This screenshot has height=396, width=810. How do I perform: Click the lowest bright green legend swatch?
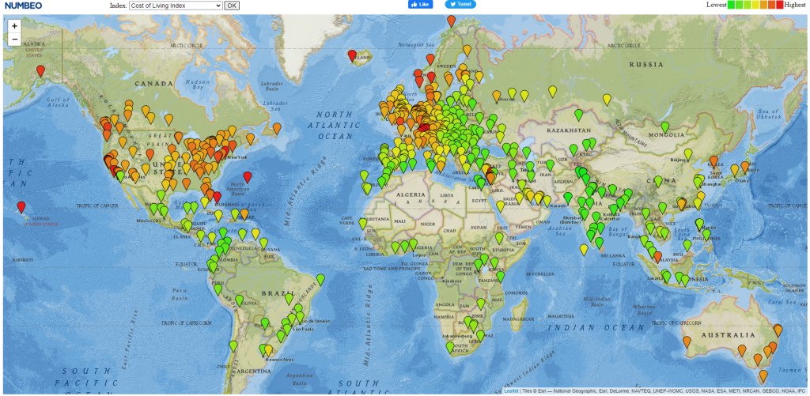[731, 6]
